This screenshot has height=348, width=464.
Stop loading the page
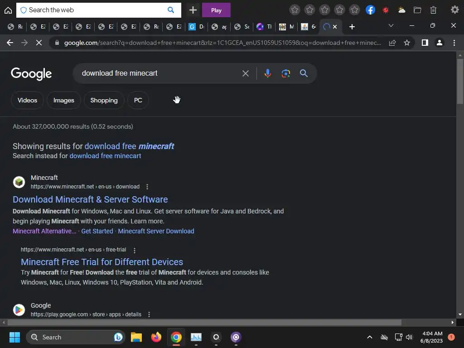39,43
